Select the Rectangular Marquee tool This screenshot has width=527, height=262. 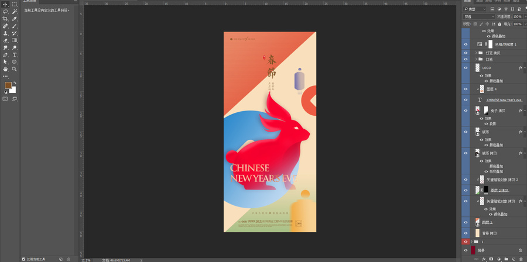click(x=15, y=4)
